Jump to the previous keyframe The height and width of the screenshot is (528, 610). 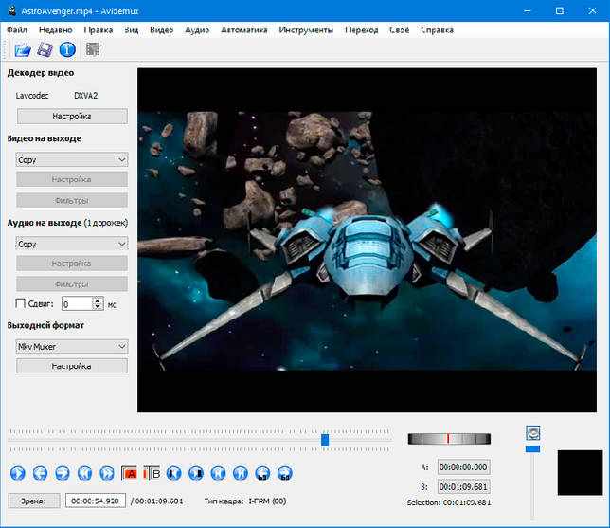click(84, 473)
